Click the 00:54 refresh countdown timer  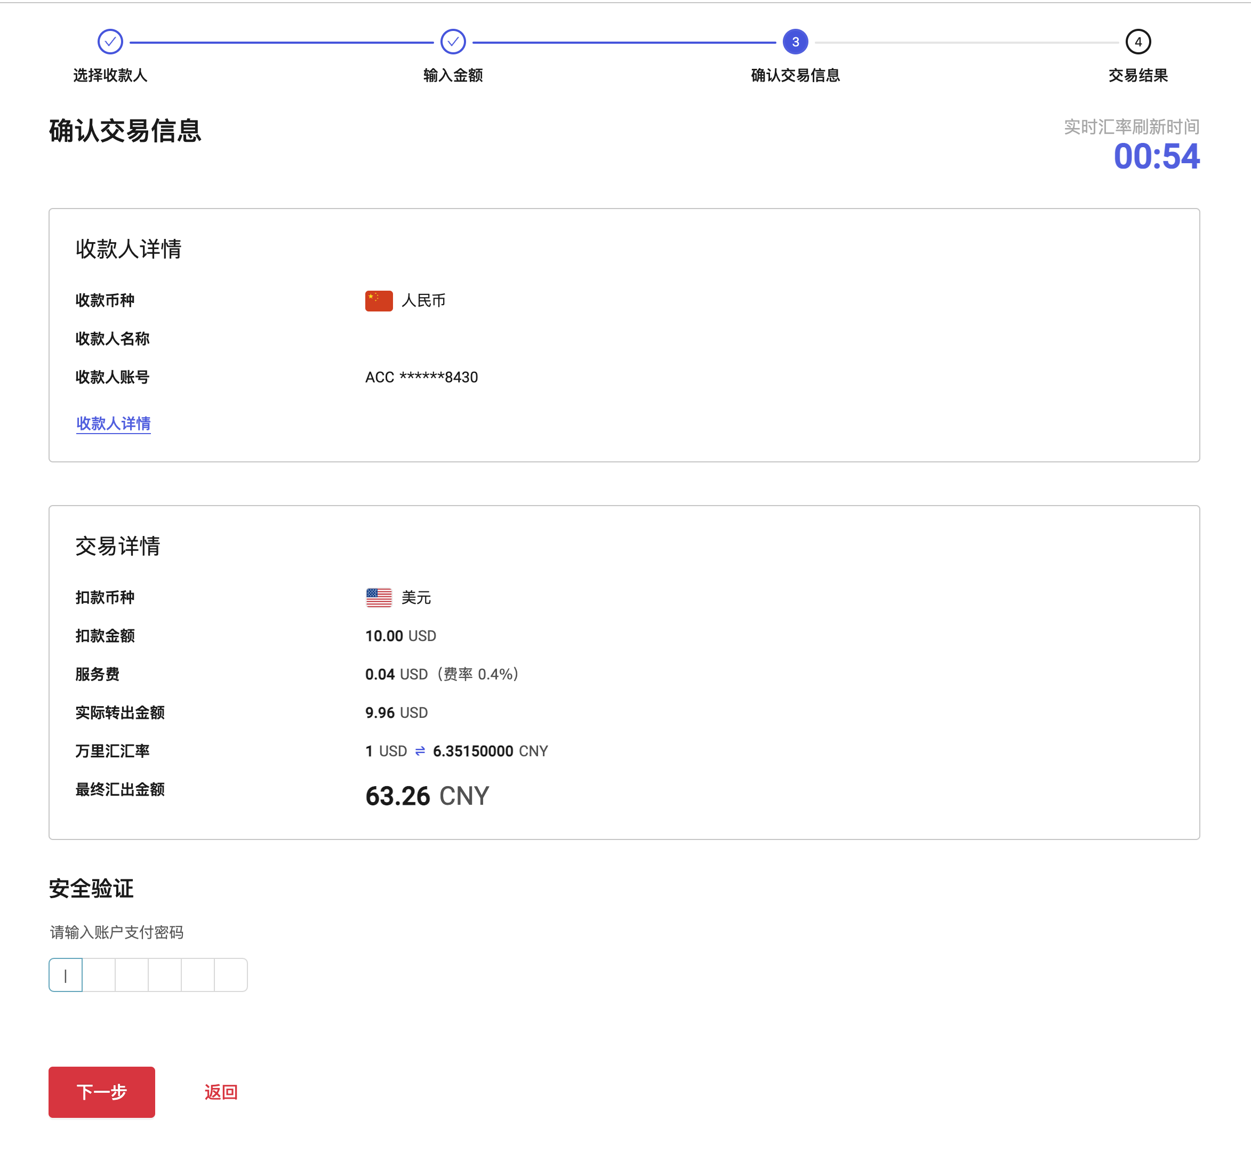[x=1156, y=156]
